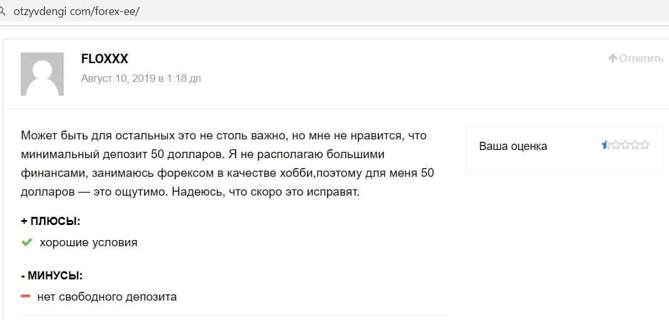Rate four stars in Ваша оценка
The height and width of the screenshot is (320, 669).
pos(635,146)
